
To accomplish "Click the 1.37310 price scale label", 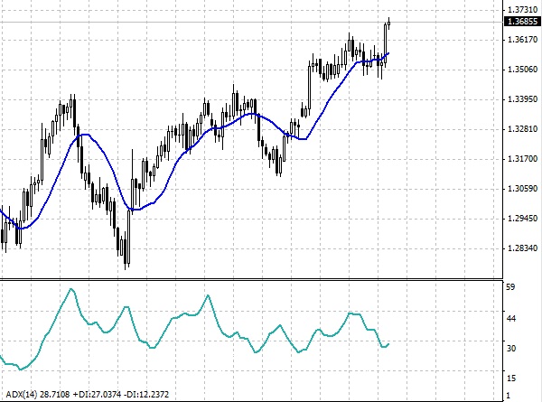I will coord(523,9).
